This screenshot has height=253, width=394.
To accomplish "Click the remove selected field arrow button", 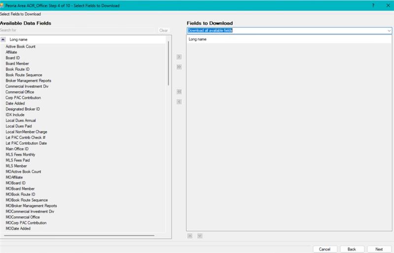I will pos(179,101).
